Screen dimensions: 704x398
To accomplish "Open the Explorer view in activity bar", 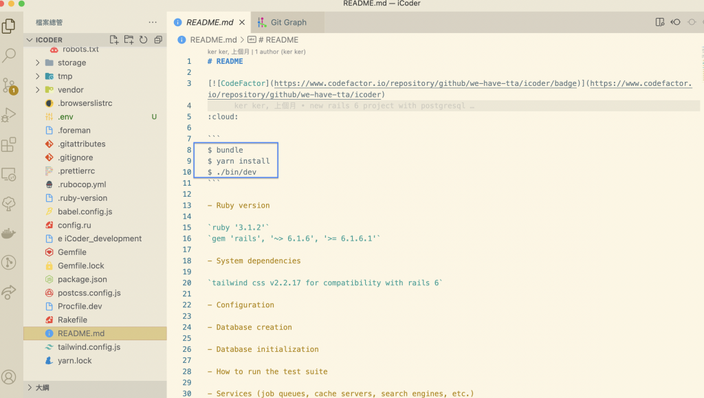I will coord(9,26).
